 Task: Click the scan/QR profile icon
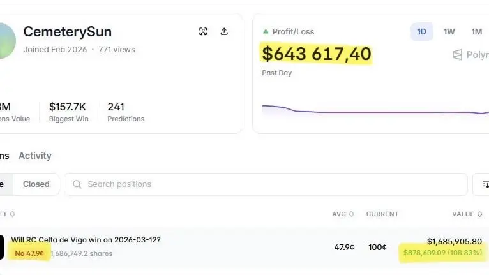click(x=203, y=31)
